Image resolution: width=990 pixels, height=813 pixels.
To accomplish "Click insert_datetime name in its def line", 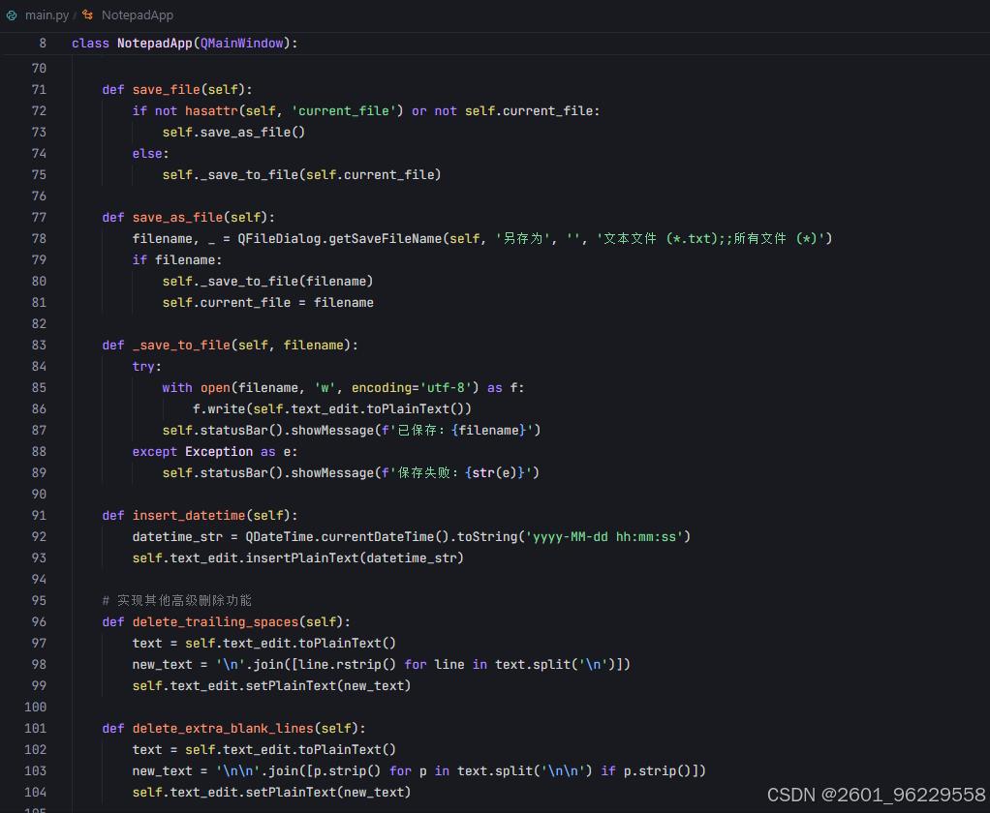I will (188, 515).
